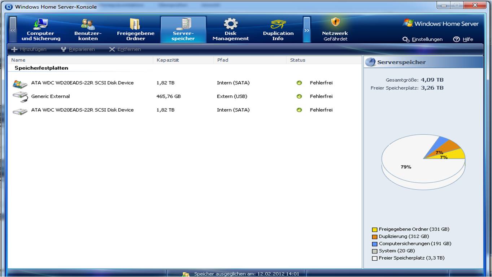This screenshot has height=277, width=492.
Task: Open Einstellungen settings
Action: 422,39
